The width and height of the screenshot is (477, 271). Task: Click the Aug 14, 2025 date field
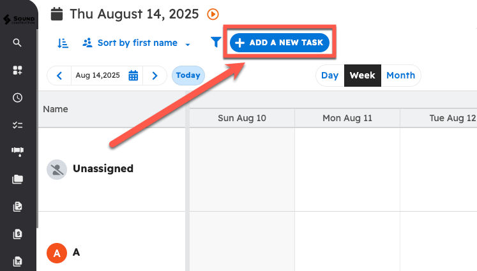(x=98, y=75)
